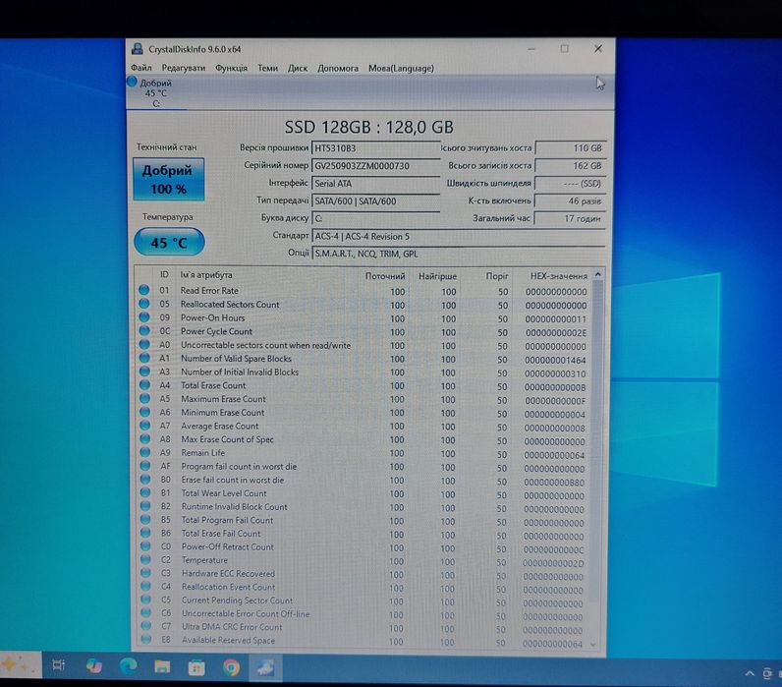
Task: Open Copilot from the taskbar
Action: 93,666
